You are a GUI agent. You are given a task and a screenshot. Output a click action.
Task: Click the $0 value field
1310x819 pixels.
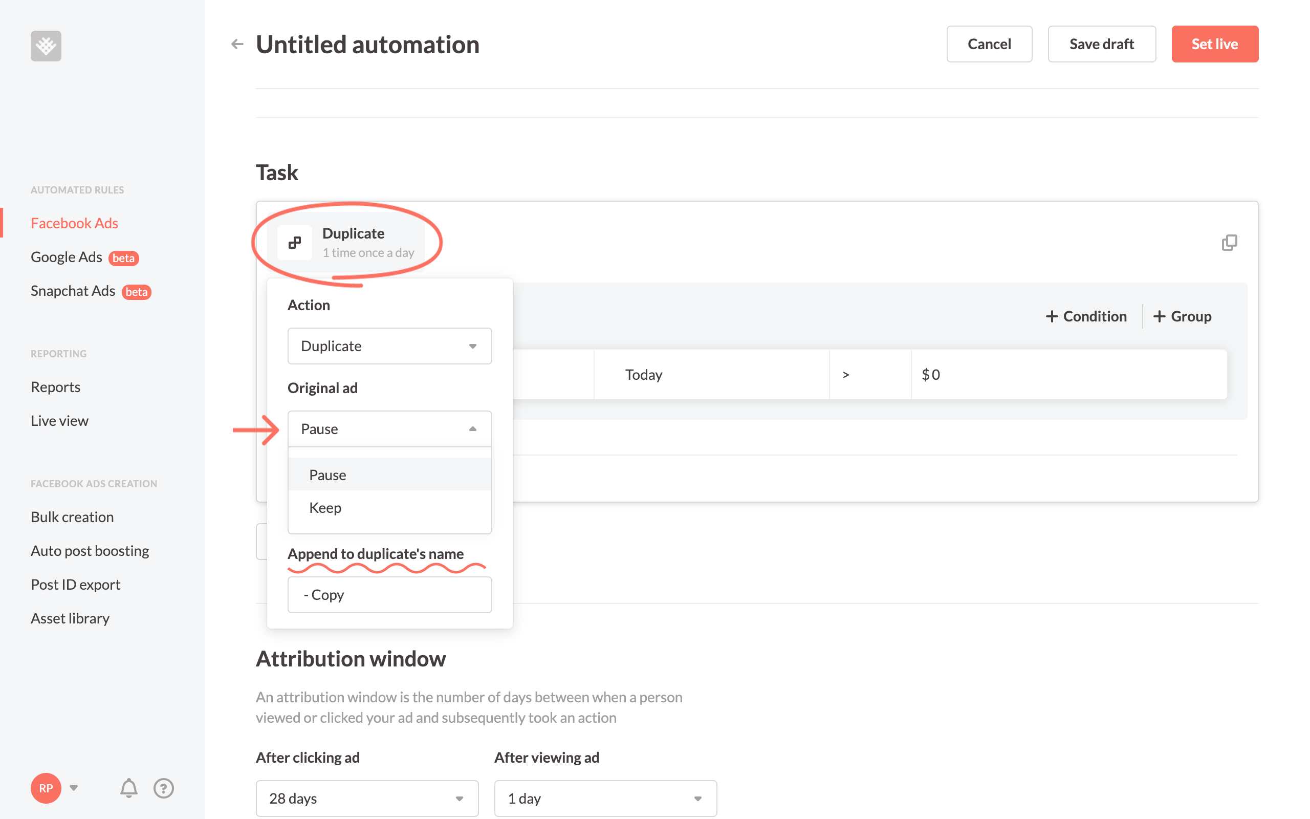[x=1069, y=375]
